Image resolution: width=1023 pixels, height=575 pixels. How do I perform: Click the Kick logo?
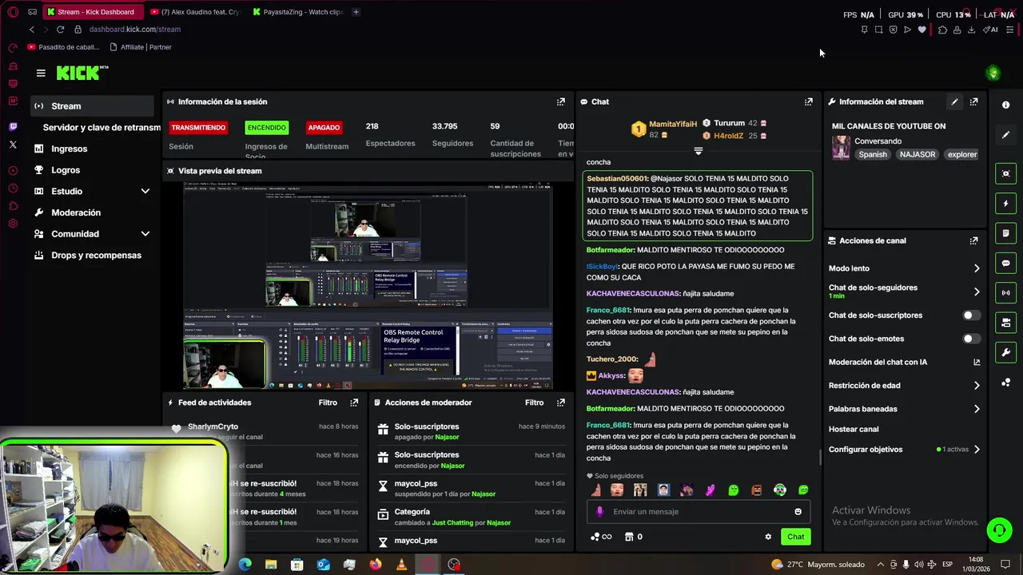click(82, 73)
